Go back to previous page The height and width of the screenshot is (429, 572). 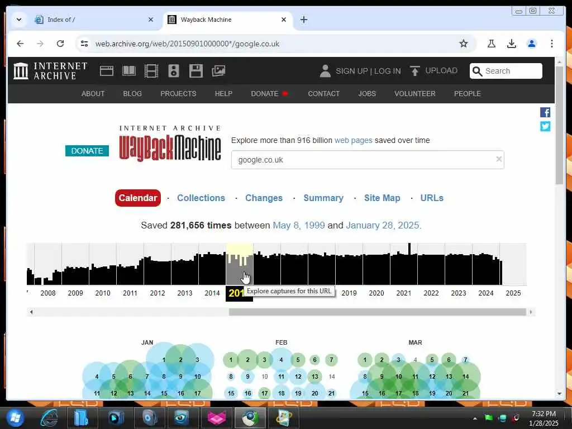[20, 44]
